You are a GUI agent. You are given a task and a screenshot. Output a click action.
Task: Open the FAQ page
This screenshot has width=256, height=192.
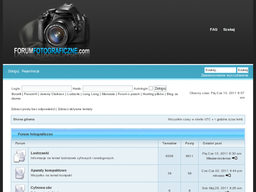click(x=213, y=29)
